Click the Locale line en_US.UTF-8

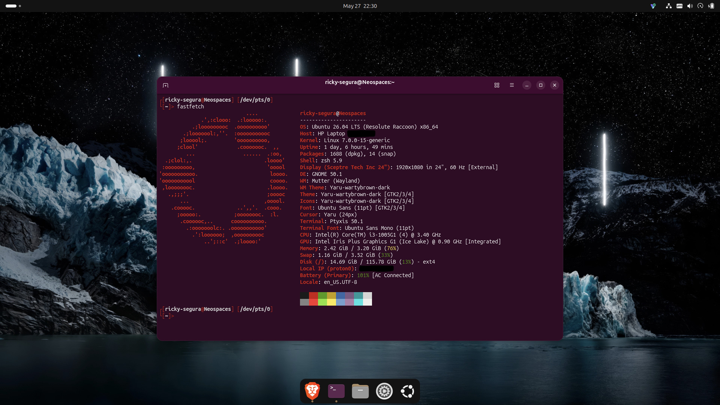tap(328, 282)
